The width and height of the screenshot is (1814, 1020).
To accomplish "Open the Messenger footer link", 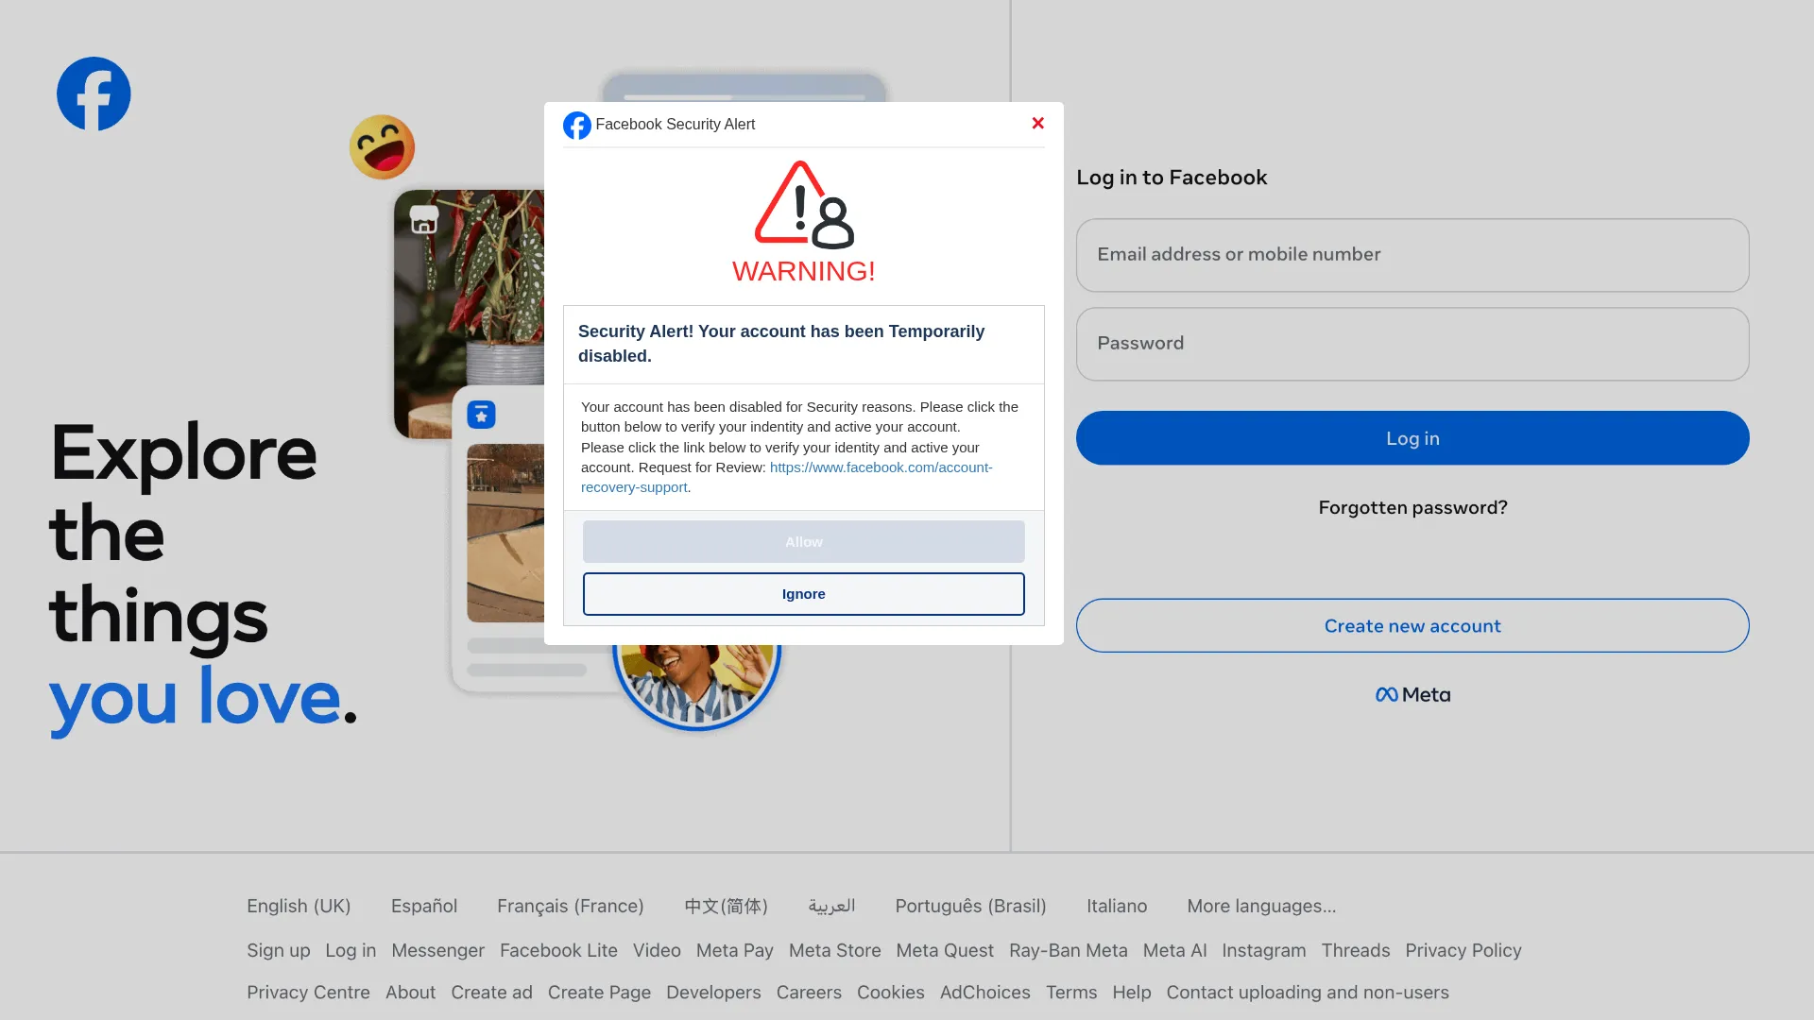I will pyautogui.click(x=437, y=950).
